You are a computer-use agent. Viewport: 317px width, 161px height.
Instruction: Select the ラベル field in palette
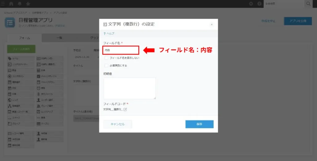pos(21,58)
